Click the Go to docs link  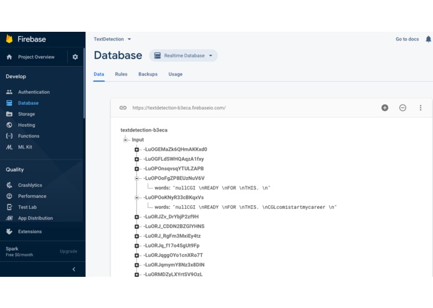tap(407, 39)
